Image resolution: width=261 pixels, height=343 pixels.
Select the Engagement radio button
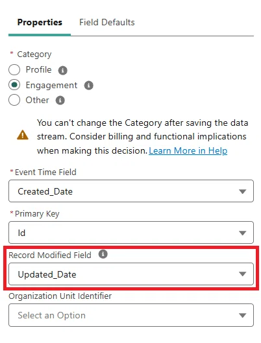pos(14,85)
